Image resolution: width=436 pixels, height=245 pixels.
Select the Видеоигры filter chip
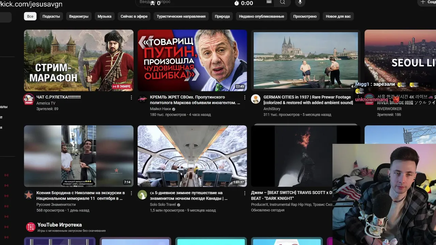point(79,16)
